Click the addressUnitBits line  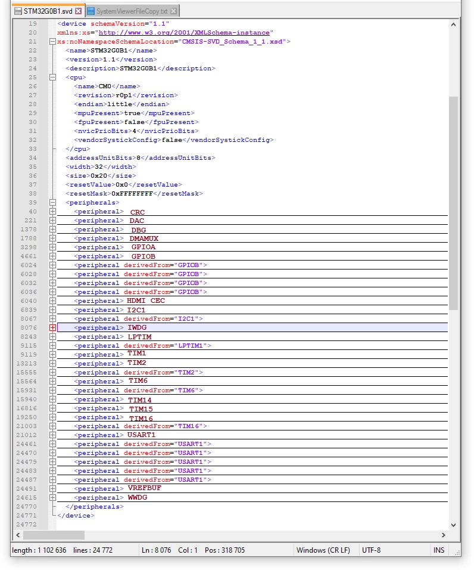click(141, 158)
